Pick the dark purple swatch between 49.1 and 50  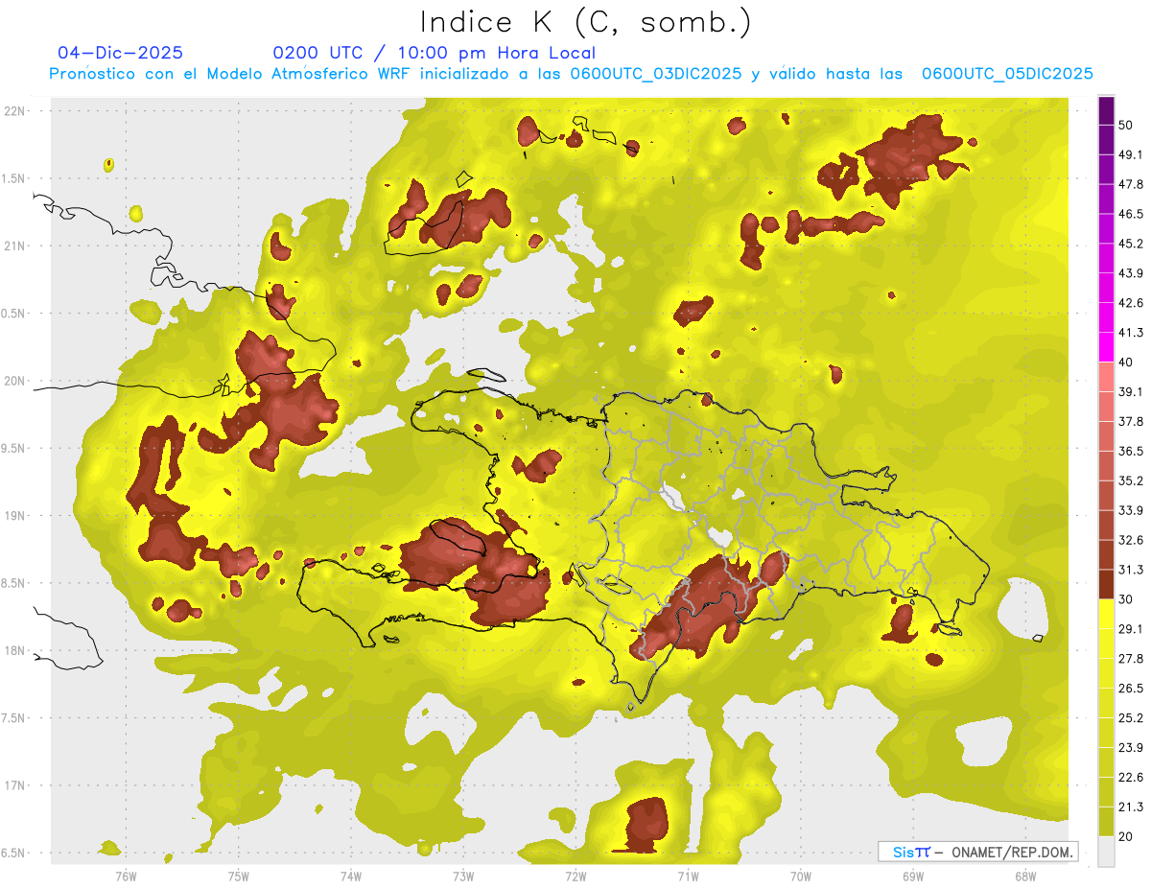pos(1106,139)
